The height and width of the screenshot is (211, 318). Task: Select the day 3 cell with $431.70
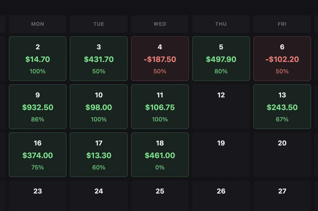pos(99,59)
